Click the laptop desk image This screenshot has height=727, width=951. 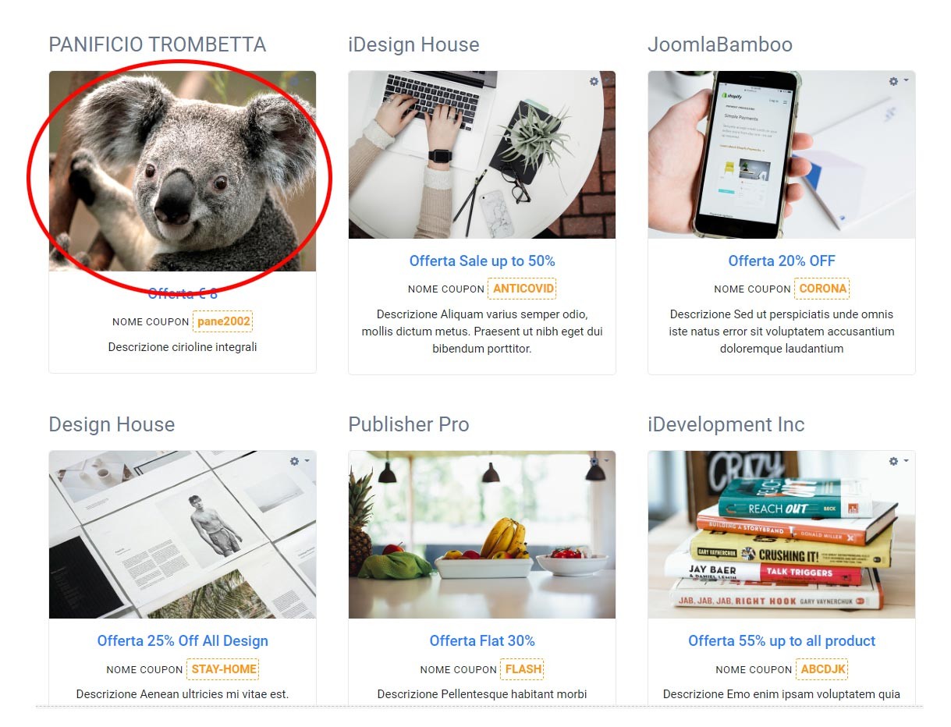(x=482, y=155)
